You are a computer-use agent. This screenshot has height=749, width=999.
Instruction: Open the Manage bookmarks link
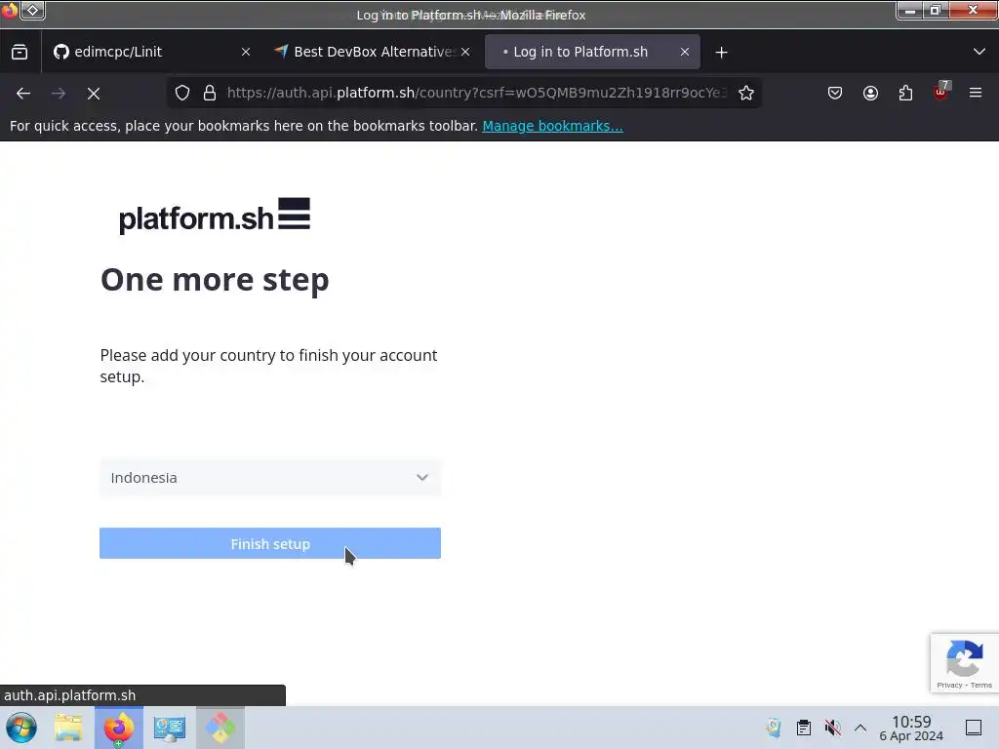(x=552, y=126)
